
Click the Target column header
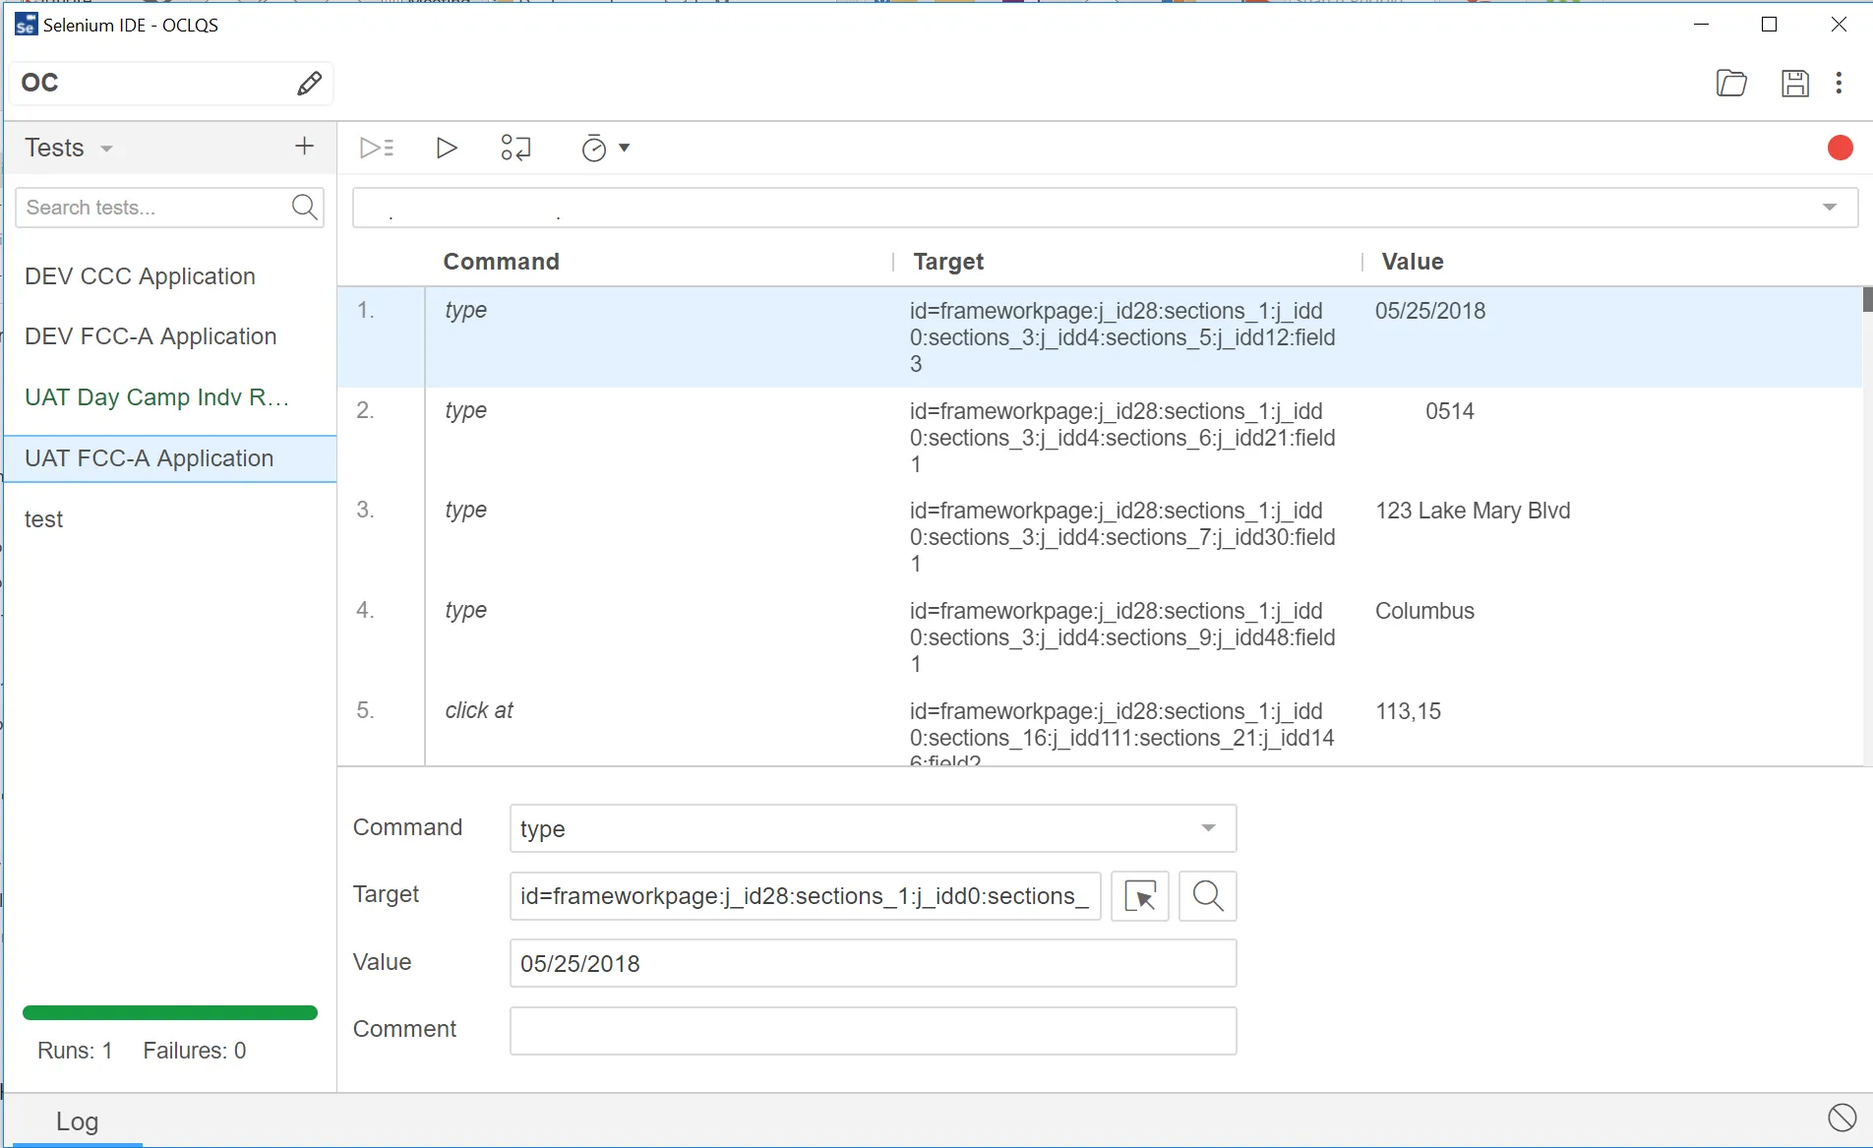click(x=948, y=262)
